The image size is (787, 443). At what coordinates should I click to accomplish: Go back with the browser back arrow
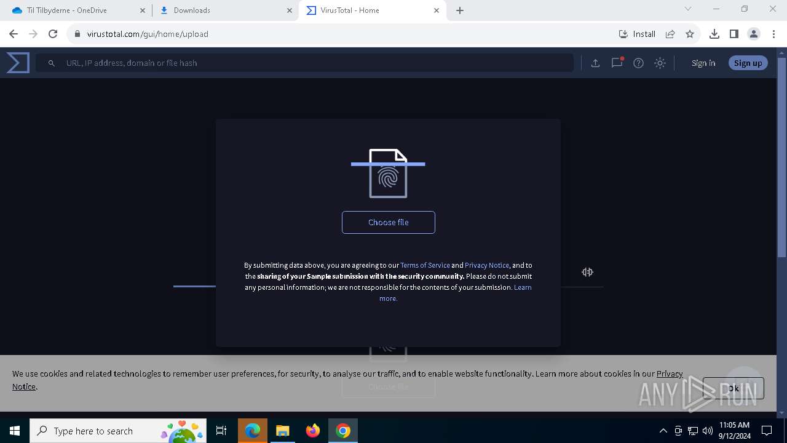[x=14, y=34]
